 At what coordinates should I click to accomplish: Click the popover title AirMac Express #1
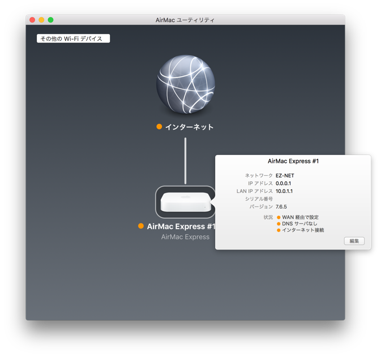[x=293, y=161]
